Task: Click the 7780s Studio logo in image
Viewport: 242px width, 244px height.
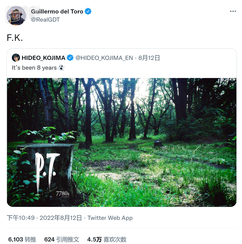Action: coord(62,194)
